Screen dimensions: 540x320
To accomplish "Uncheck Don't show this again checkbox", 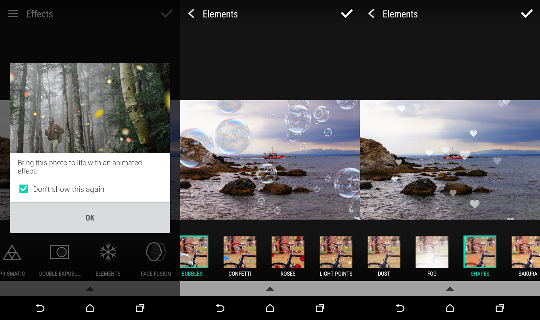I will pos(24,189).
